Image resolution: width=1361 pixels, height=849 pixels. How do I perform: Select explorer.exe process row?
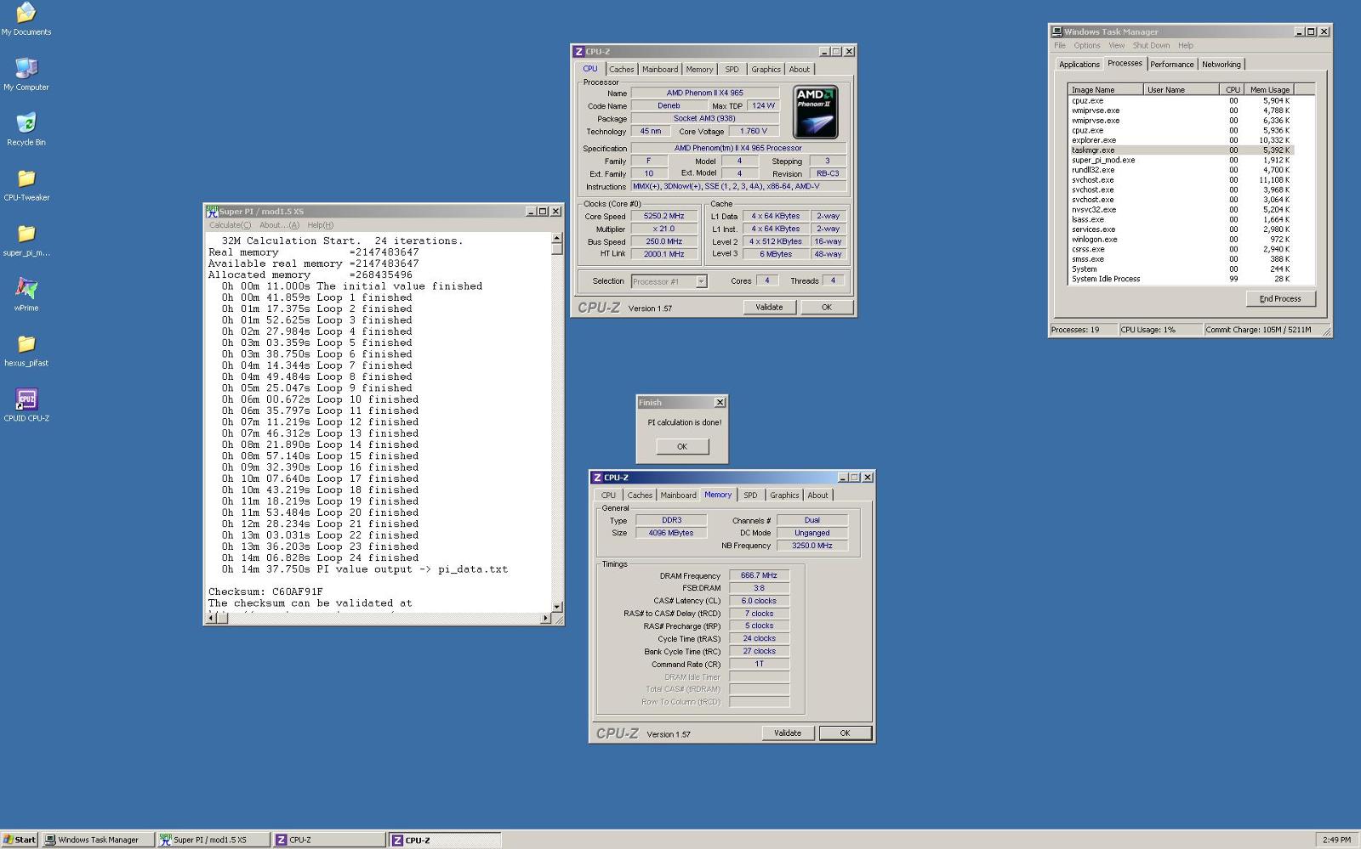[1181, 140]
